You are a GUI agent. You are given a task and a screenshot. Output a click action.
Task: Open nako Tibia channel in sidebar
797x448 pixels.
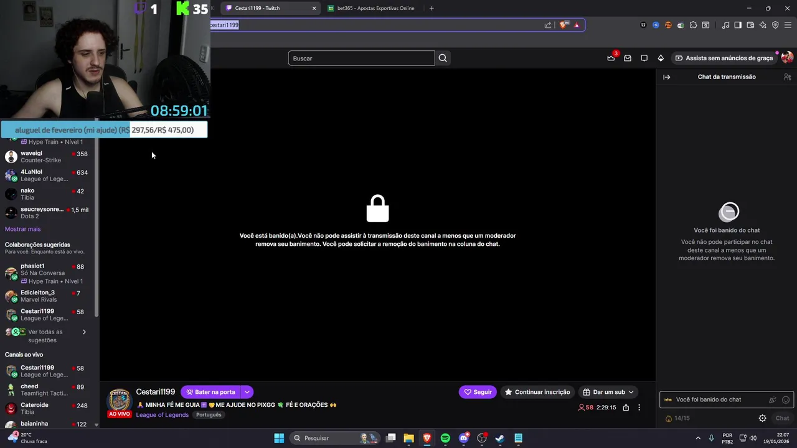coord(48,194)
